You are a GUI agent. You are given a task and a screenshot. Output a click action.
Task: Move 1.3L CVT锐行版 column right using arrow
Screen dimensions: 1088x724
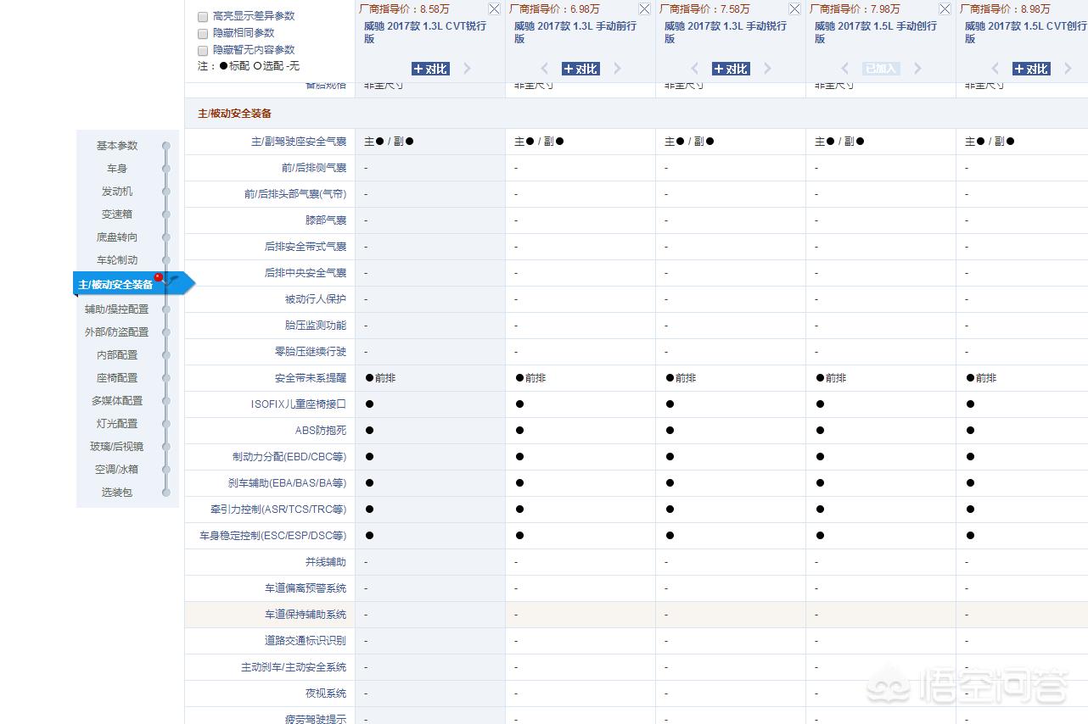pos(467,69)
